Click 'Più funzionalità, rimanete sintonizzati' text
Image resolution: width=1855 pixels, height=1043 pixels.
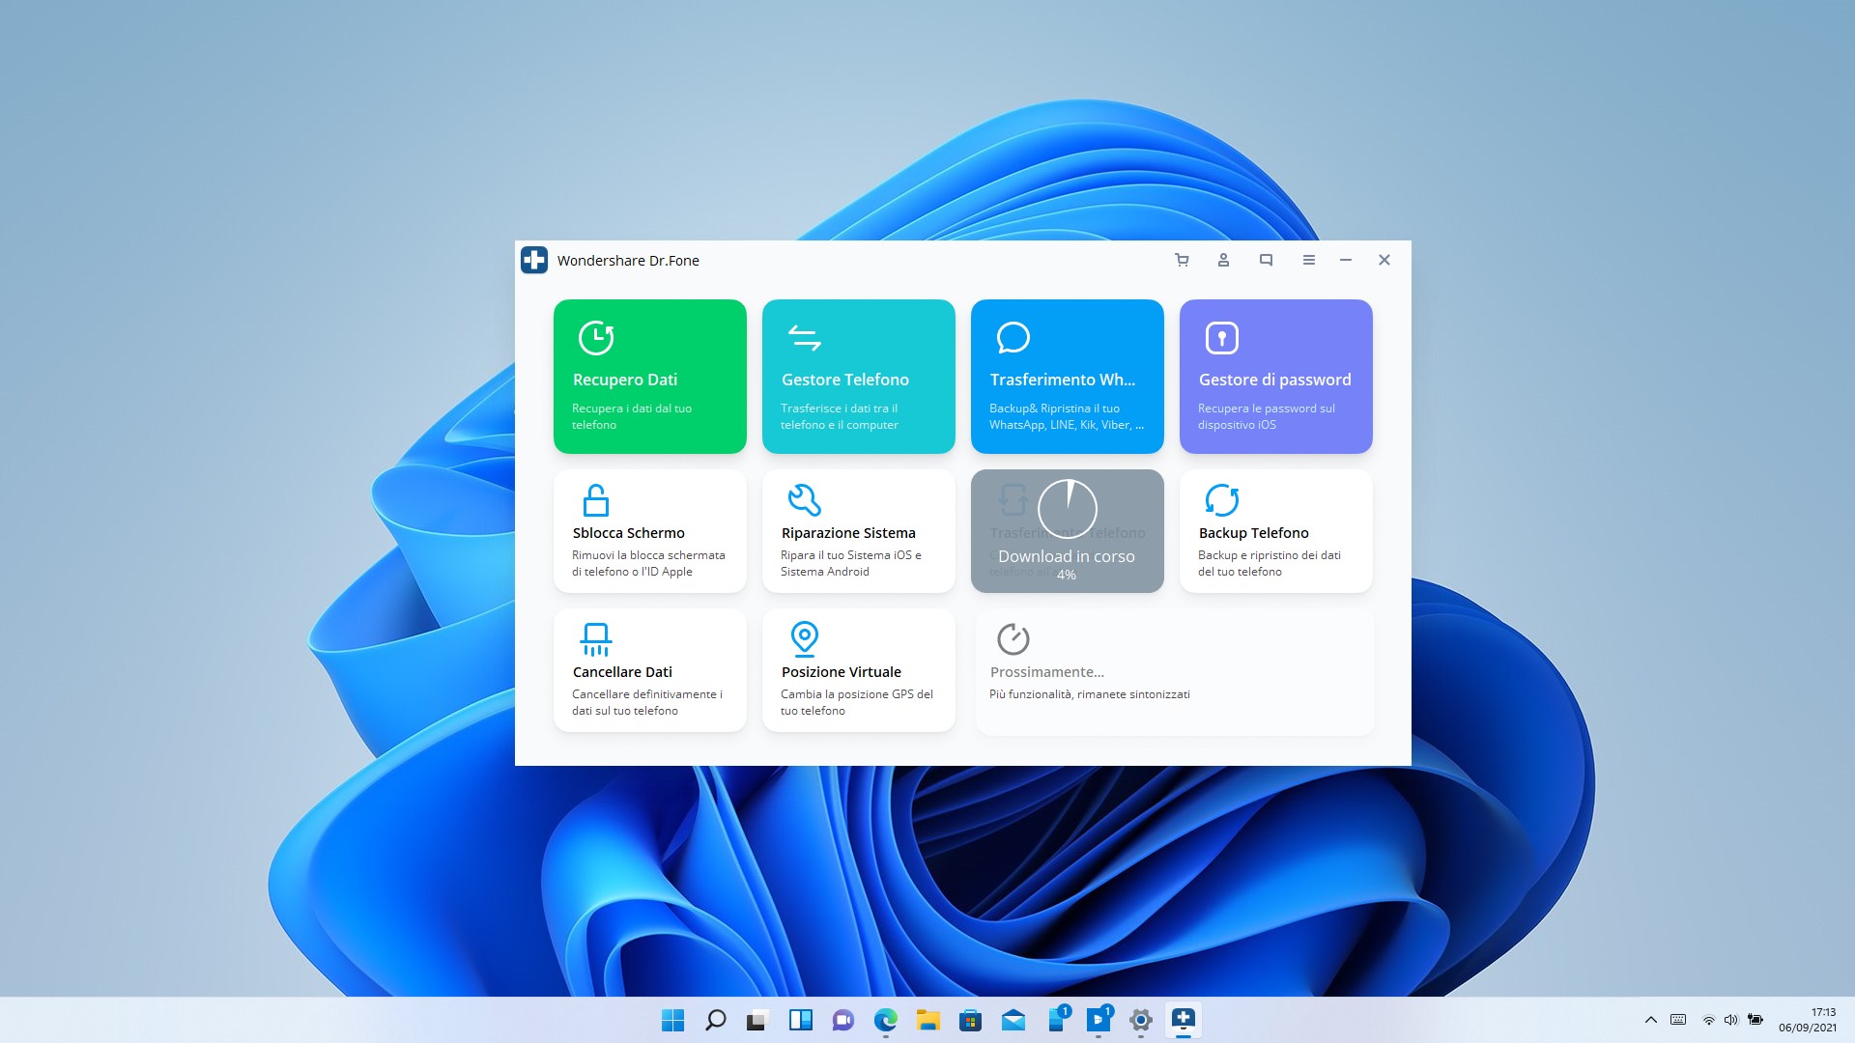(1089, 694)
